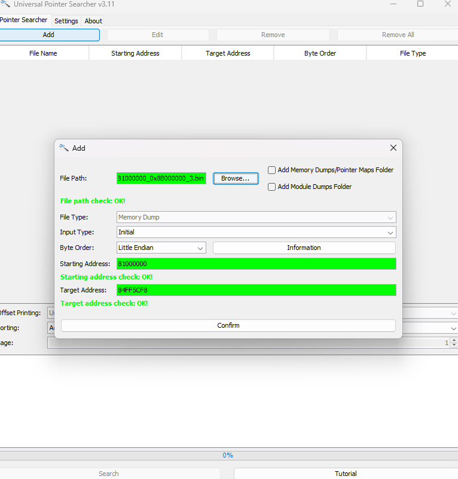Minimize the Universal Pointer Searcher window
458x479 pixels.
[393, 4]
